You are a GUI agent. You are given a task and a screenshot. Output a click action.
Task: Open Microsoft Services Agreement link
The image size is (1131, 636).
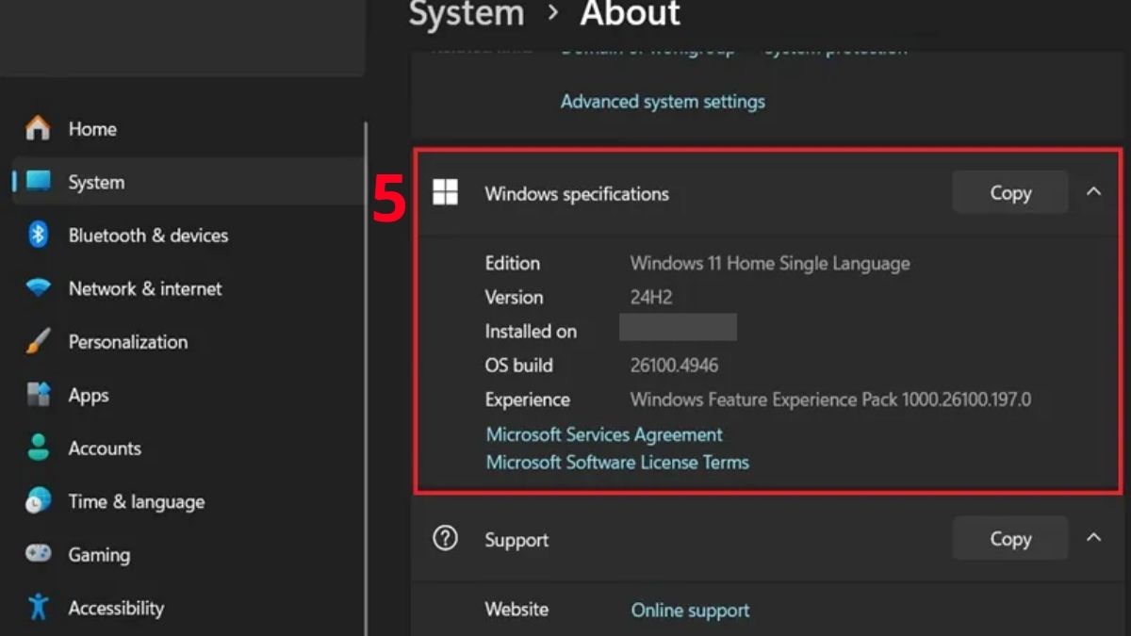604,434
